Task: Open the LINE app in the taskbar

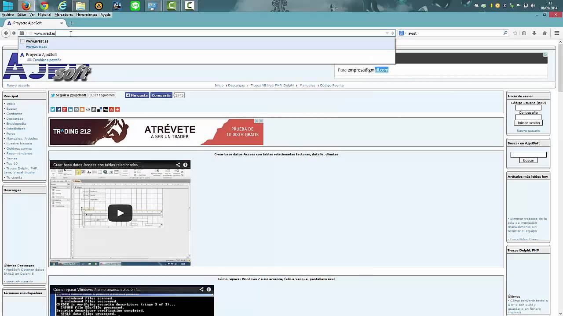Action: coord(135,6)
